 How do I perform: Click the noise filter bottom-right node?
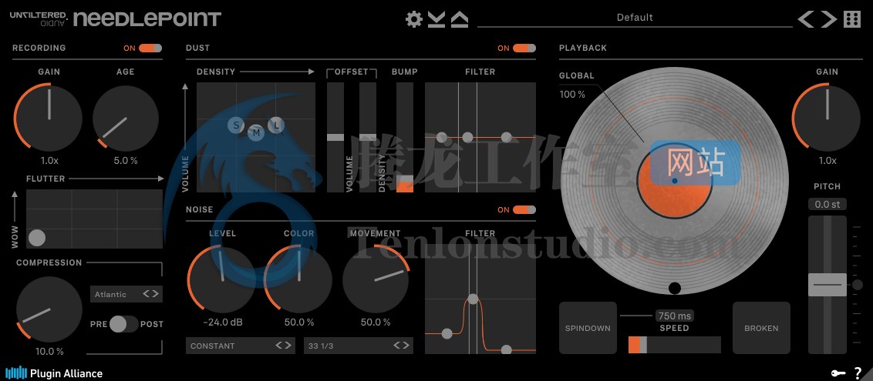coord(506,350)
